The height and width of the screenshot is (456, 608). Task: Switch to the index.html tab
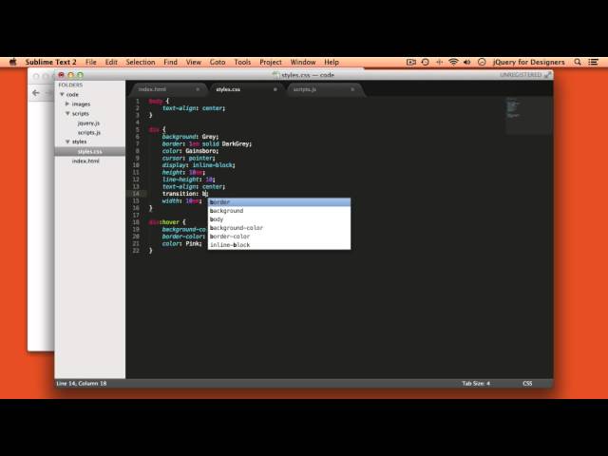coord(167,89)
